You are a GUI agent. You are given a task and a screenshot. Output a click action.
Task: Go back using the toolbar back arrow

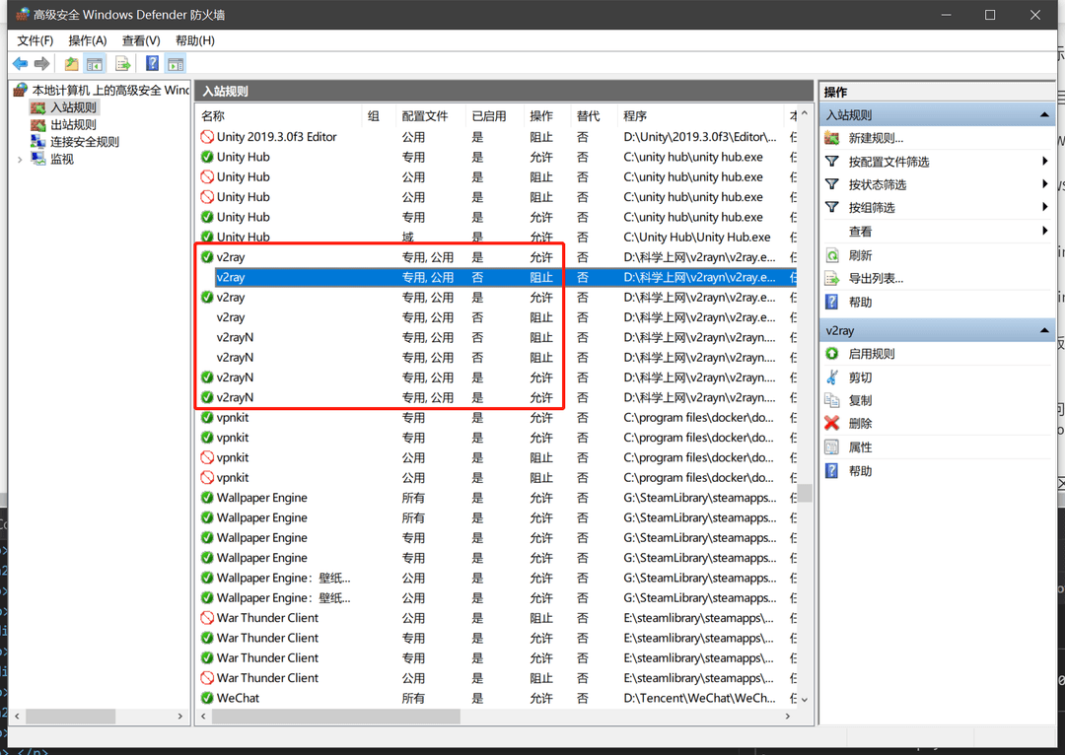pos(20,64)
